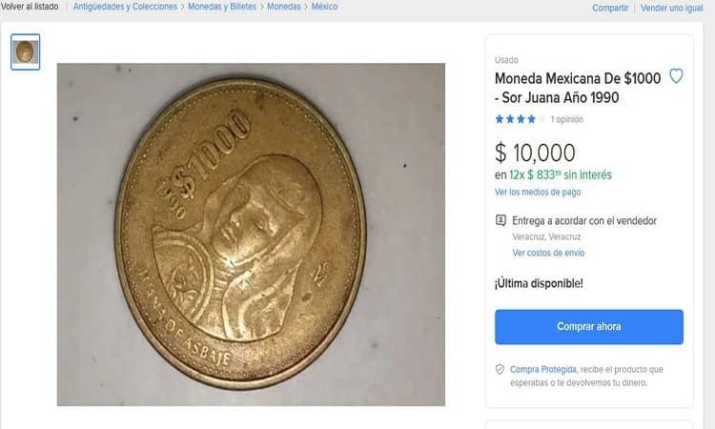
Task: Go back via Volver al listado
Action: click(x=30, y=7)
